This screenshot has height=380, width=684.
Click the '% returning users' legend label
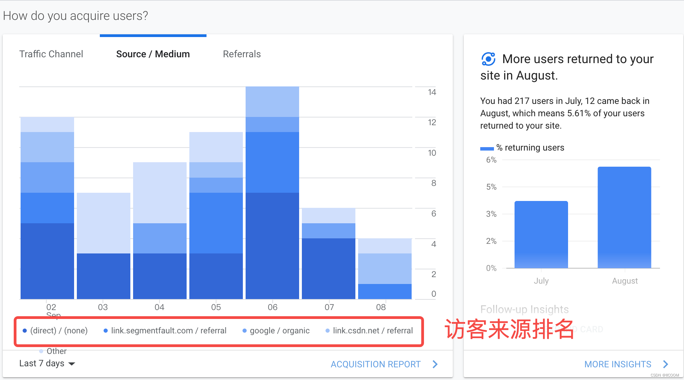pos(530,148)
